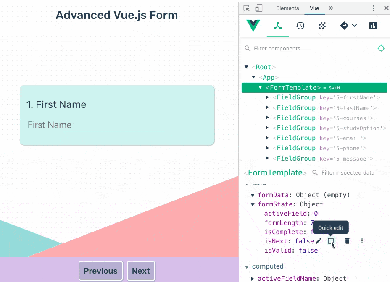Click the Vue logo icon
The height and width of the screenshot is (282, 390).
click(253, 26)
